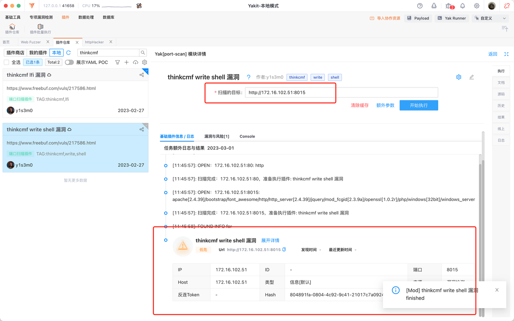Open the 基础插件信息 / 日志 tab

177,136
